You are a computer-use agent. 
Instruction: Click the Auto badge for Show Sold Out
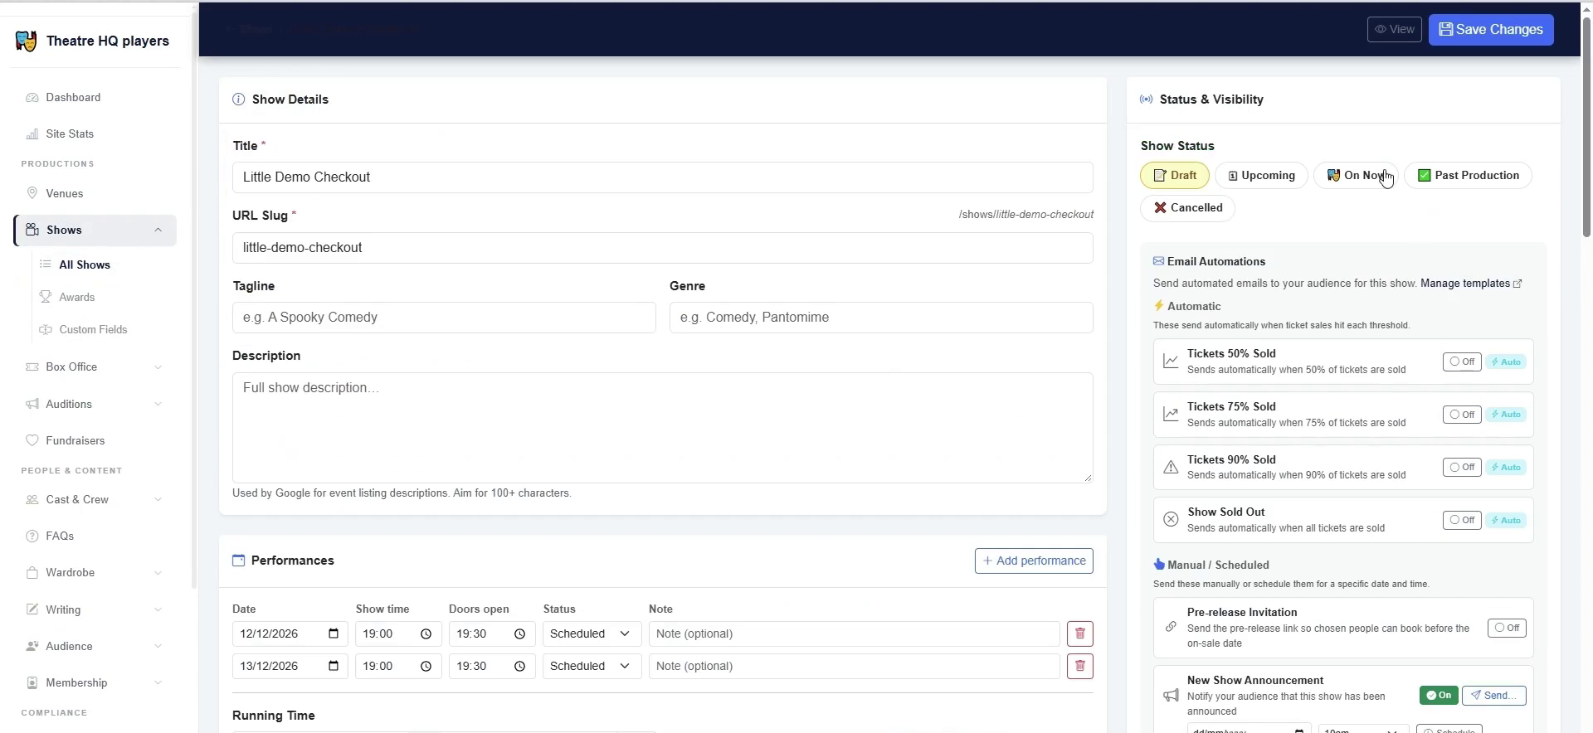pos(1505,520)
